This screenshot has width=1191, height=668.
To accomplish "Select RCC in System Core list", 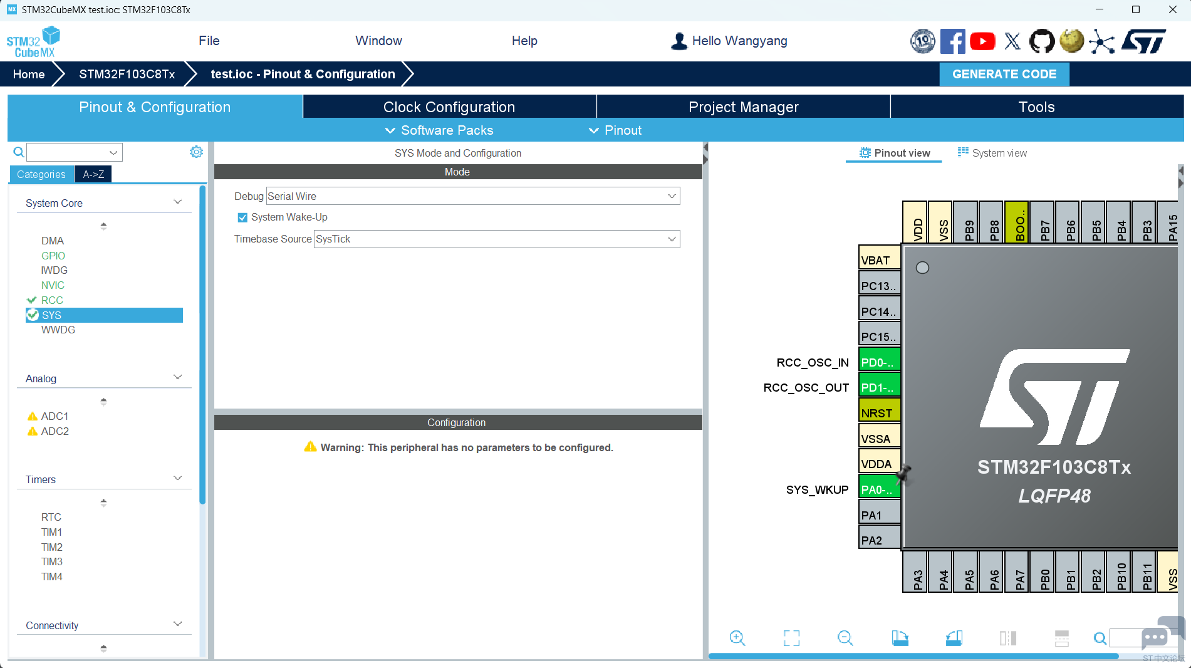I will click(52, 300).
